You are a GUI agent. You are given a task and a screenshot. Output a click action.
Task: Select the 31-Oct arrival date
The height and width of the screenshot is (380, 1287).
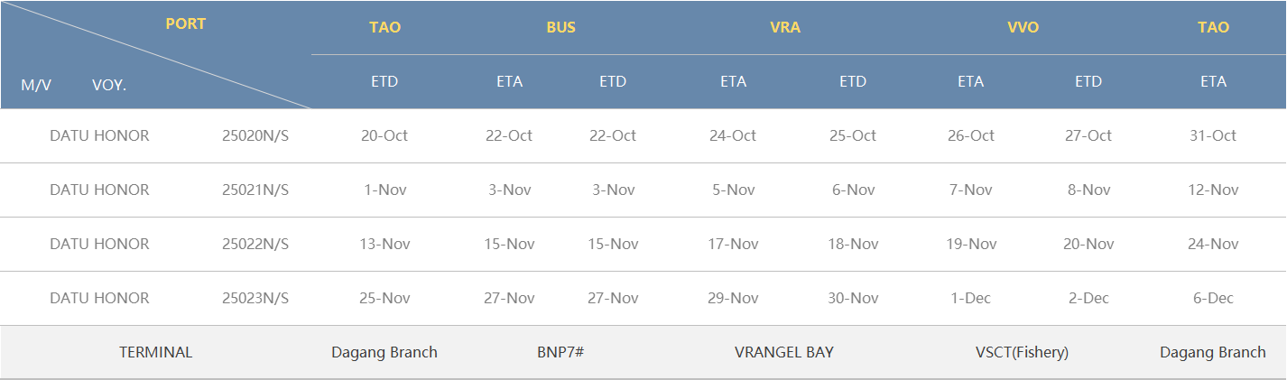pos(1213,135)
